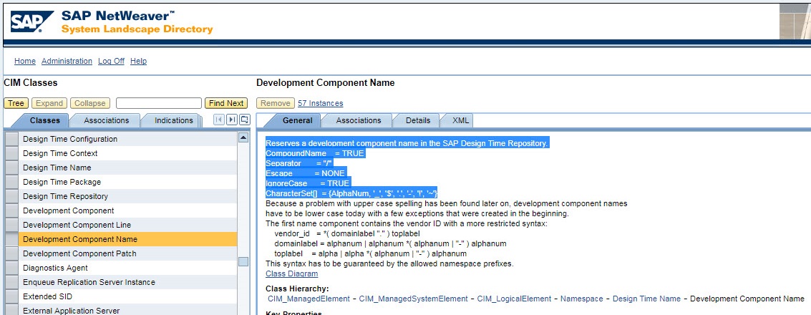Open the Details tab
811x315 pixels.
click(418, 120)
